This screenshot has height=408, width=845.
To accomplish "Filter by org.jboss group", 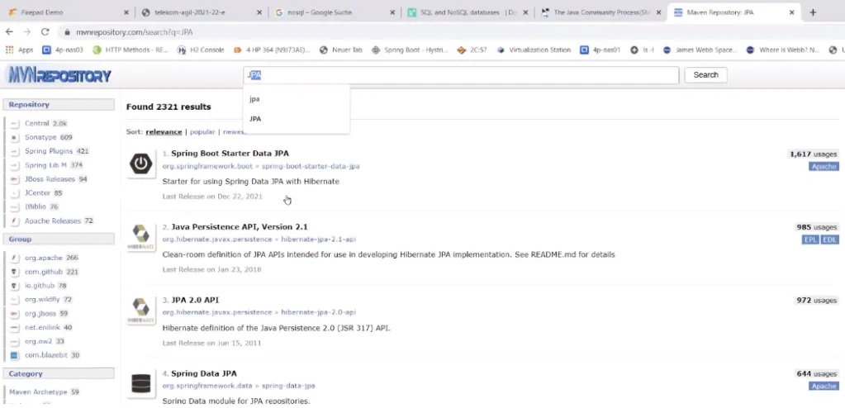I will pos(40,314).
